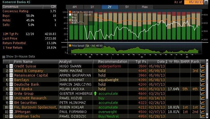The width and height of the screenshot is (210, 119).
Task: Click Price Spread legend swatch
Action: point(70,46)
